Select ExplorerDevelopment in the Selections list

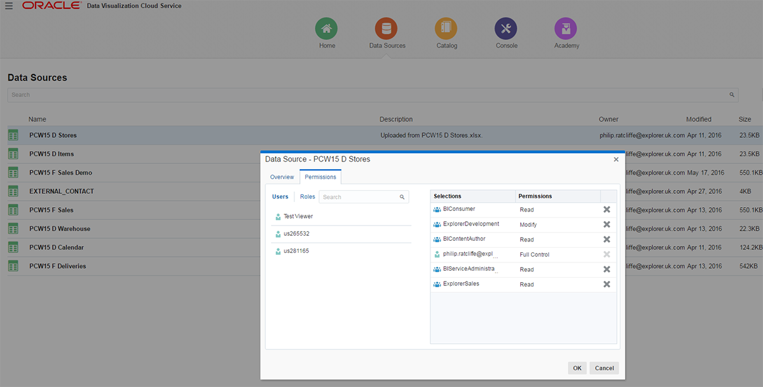pyautogui.click(x=471, y=224)
